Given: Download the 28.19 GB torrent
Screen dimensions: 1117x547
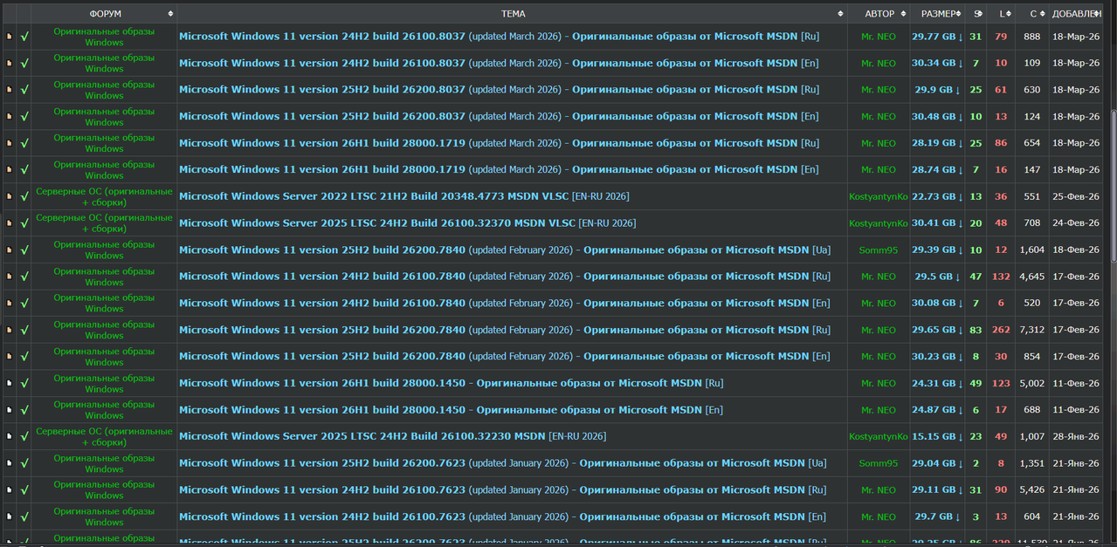Looking at the screenshot, I should pos(937,144).
